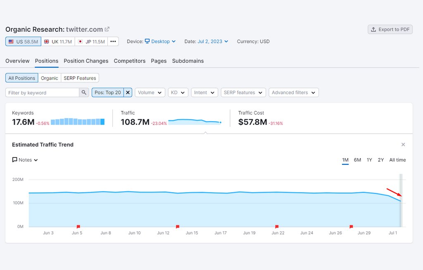Click the Traffic sparkline thumbnail
Image resolution: width=423 pixels, height=270 pixels.
tap(195, 122)
